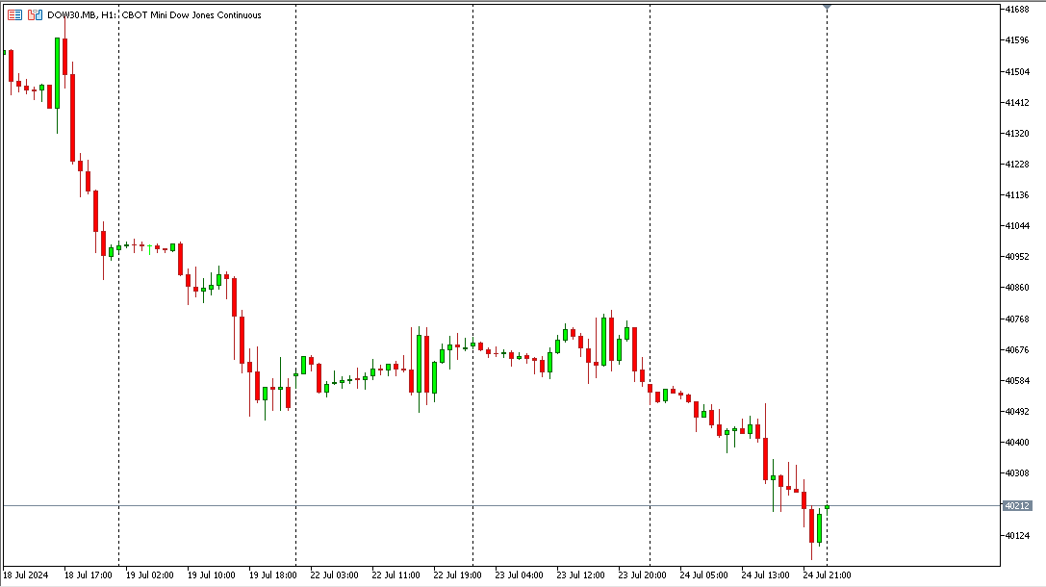The height and width of the screenshot is (587, 1046).
Task: Click the 22 Jul 19:00 time label
Action: [457, 575]
